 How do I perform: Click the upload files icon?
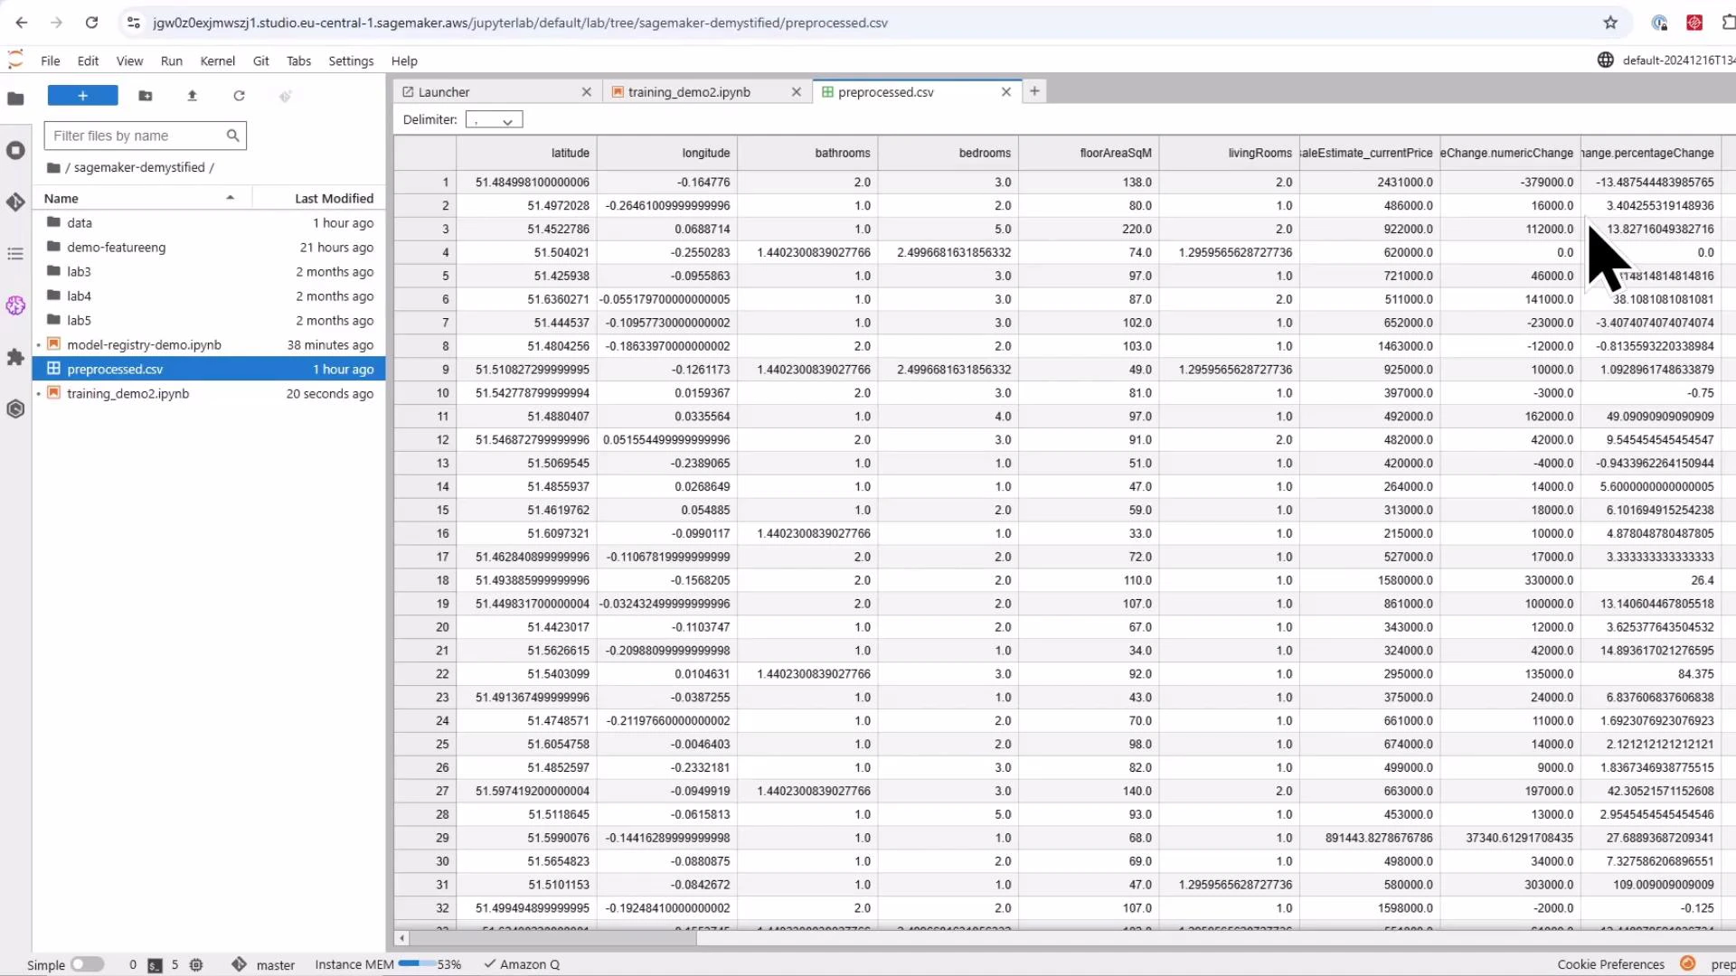(x=192, y=96)
